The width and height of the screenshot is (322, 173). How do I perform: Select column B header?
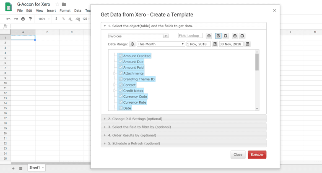(x=47, y=32)
